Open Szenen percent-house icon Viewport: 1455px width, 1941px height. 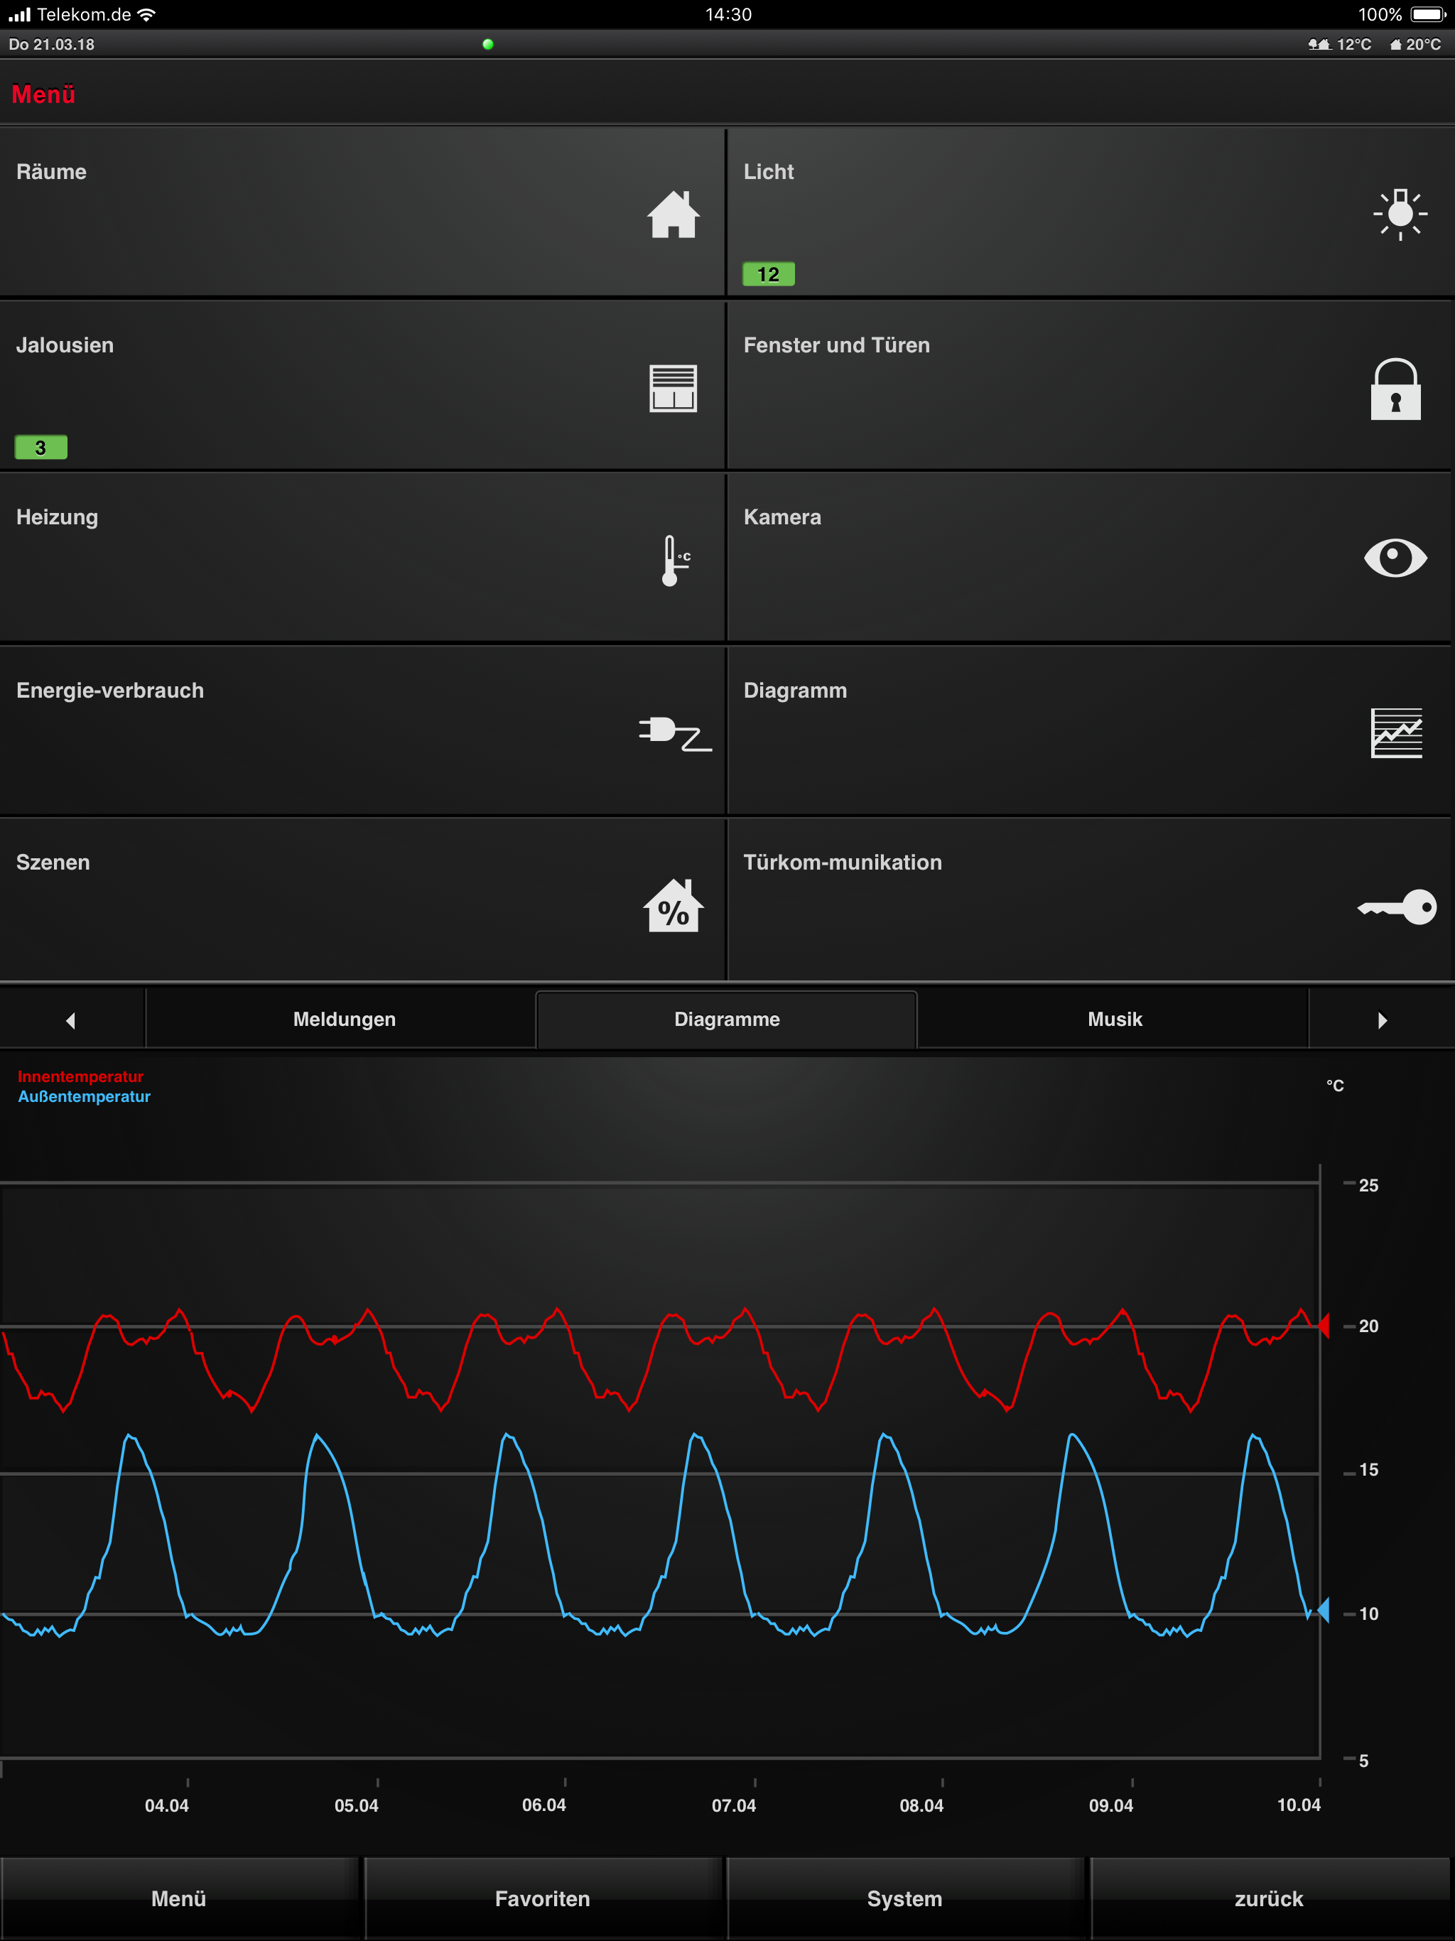tap(673, 906)
